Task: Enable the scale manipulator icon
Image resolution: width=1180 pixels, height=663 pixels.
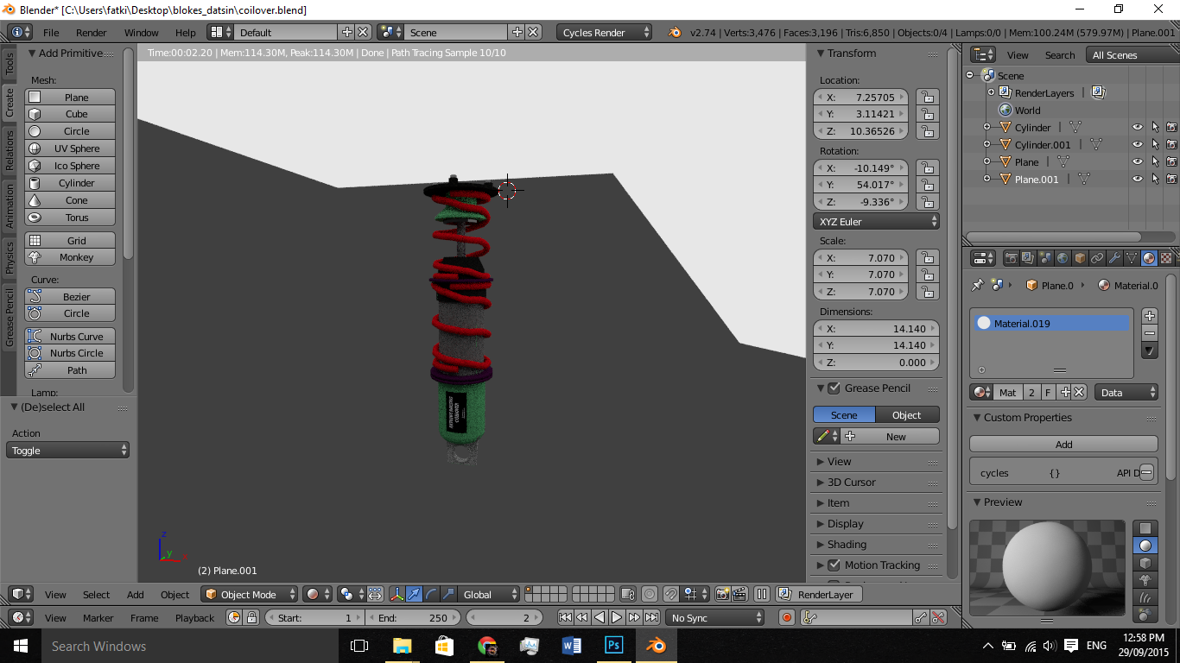Action: [x=448, y=594]
